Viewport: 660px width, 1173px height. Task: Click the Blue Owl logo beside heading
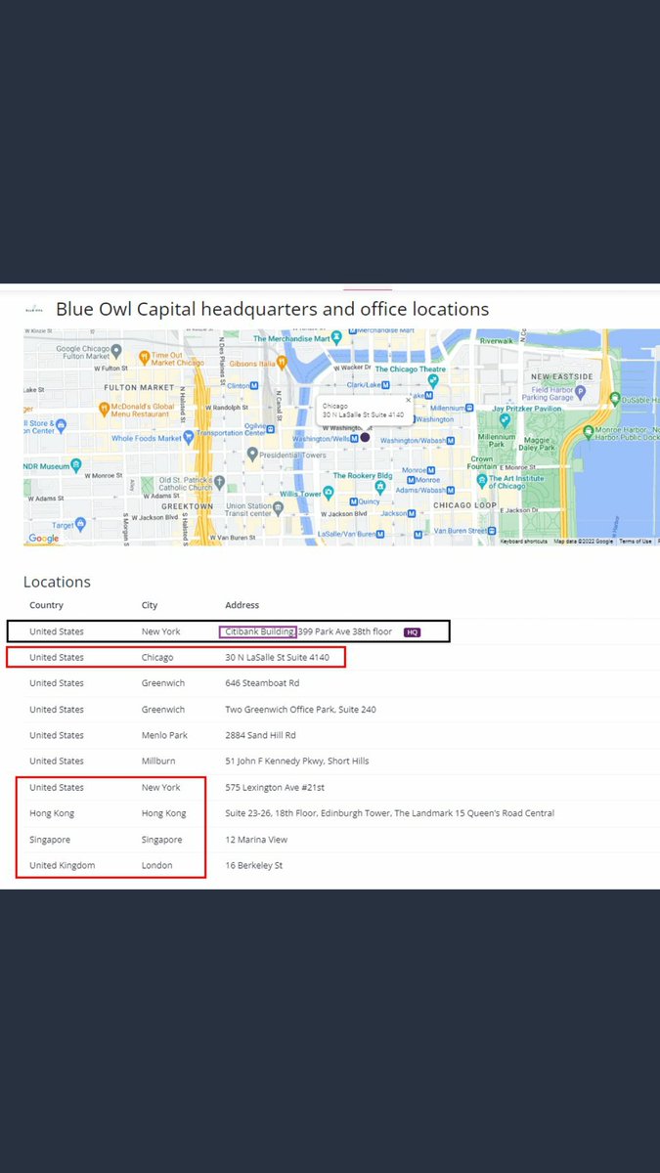(x=33, y=309)
